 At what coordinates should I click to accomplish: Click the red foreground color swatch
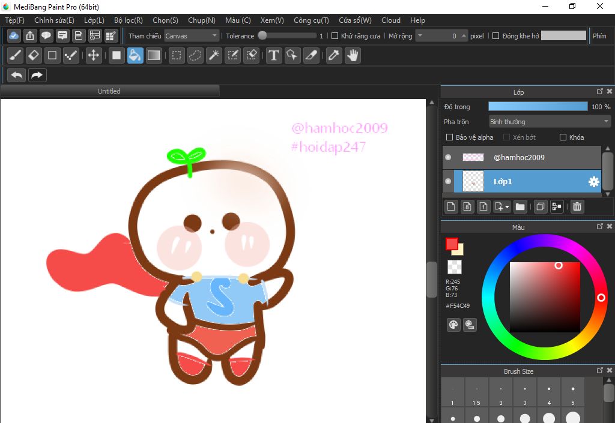coord(452,244)
